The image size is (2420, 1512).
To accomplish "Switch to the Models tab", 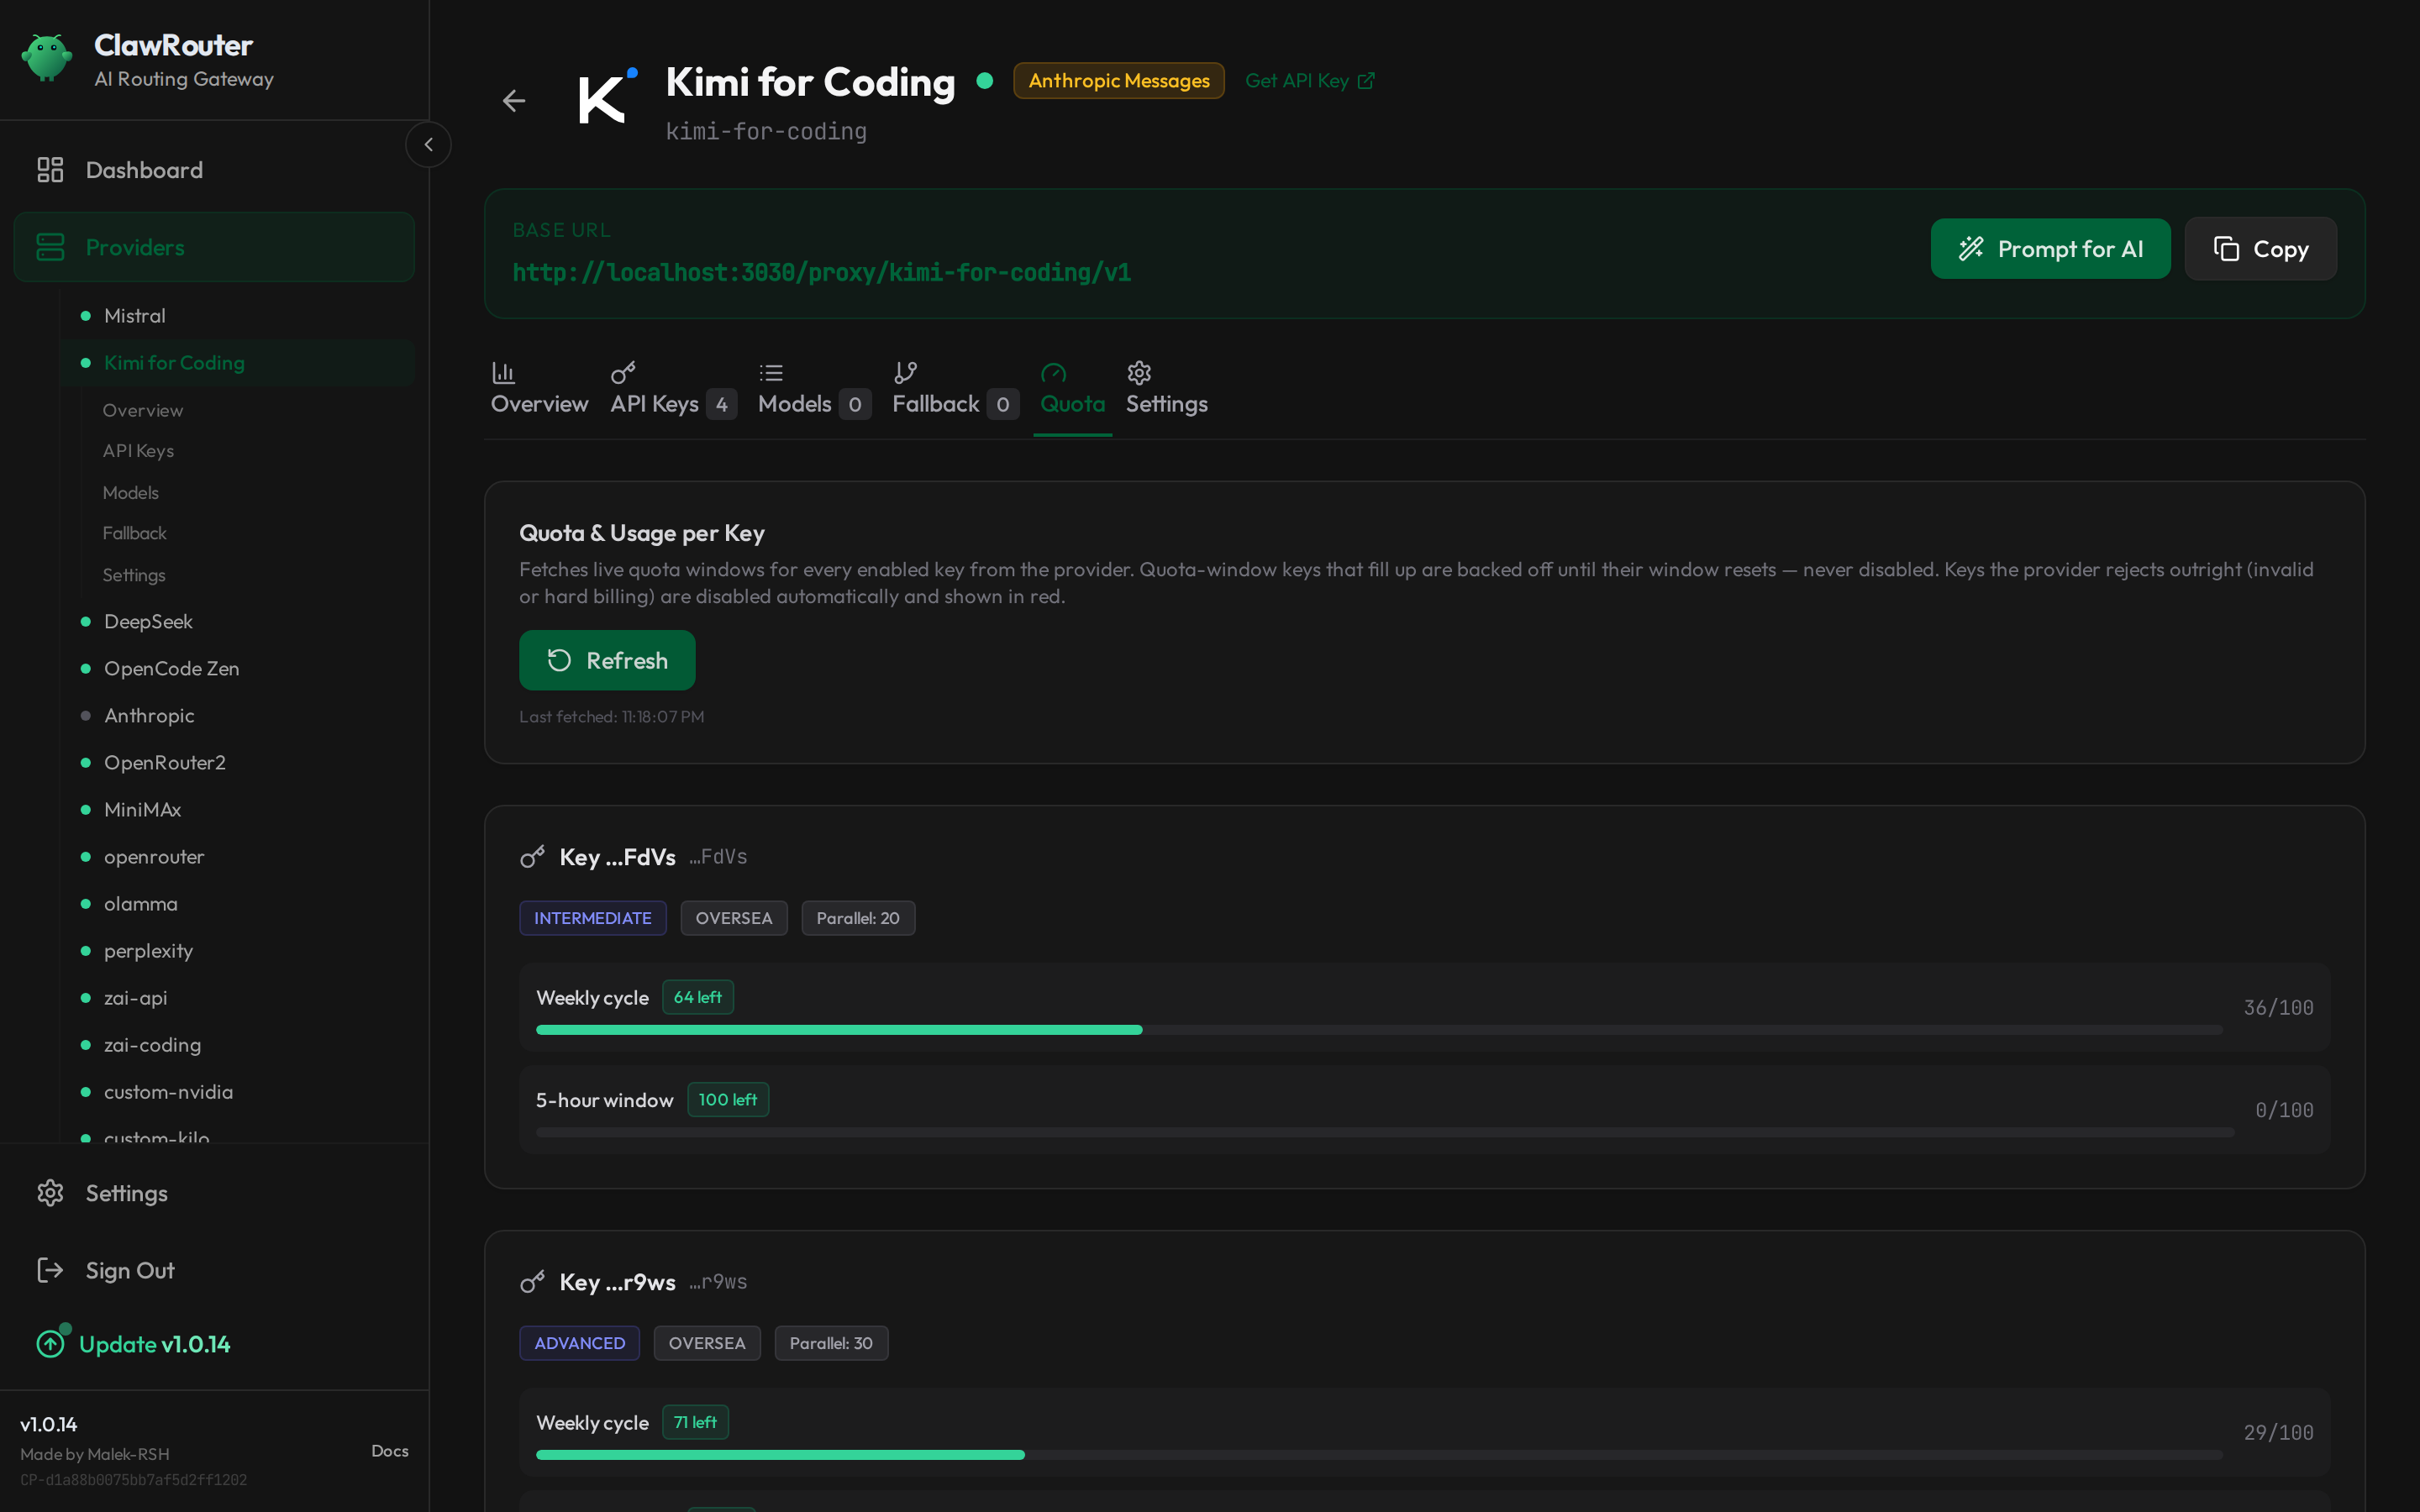I will point(814,389).
